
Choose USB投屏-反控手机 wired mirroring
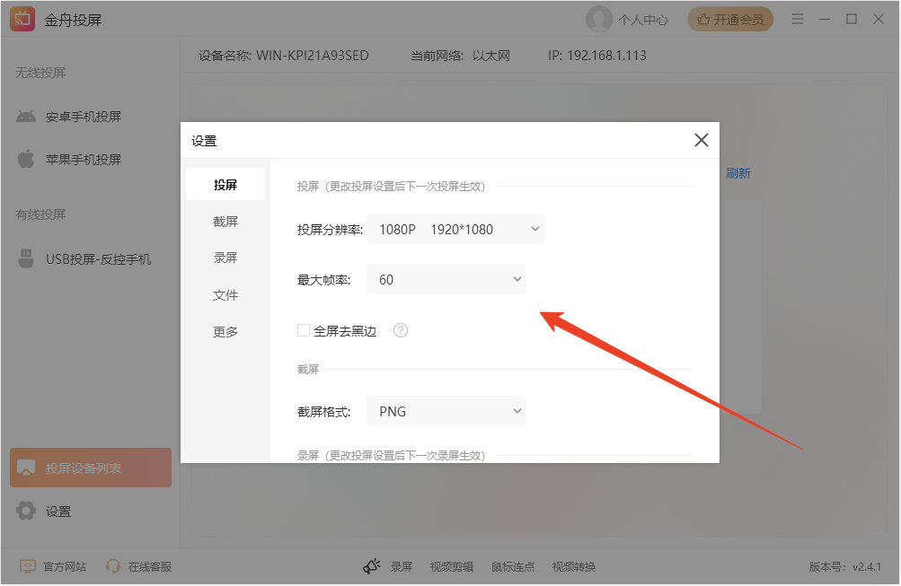tap(99, 258)
